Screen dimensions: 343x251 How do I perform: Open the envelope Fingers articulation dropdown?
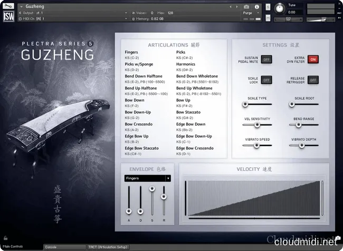148,178
